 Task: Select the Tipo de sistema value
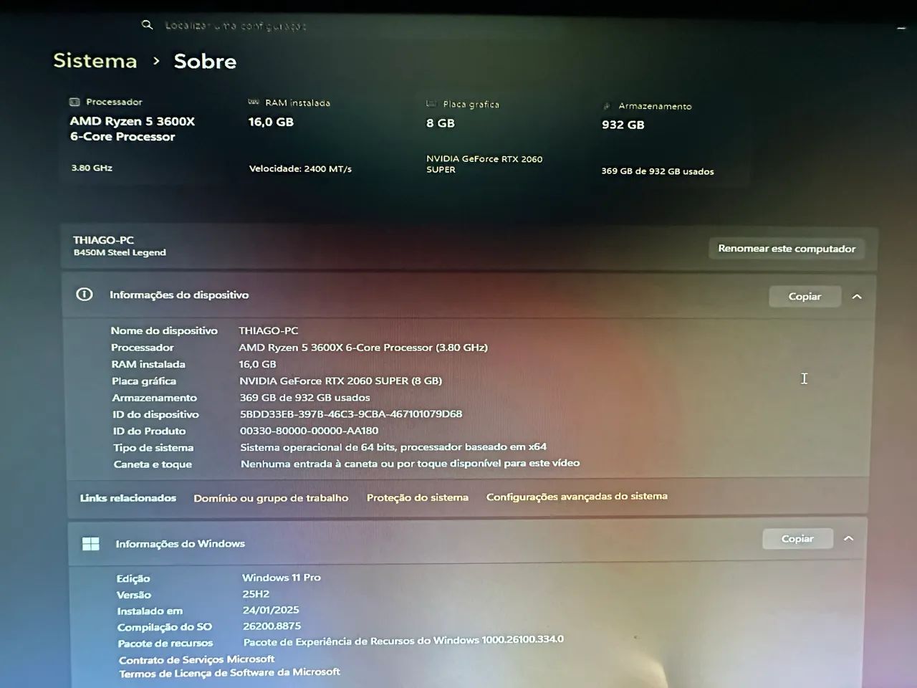point(393,447)
